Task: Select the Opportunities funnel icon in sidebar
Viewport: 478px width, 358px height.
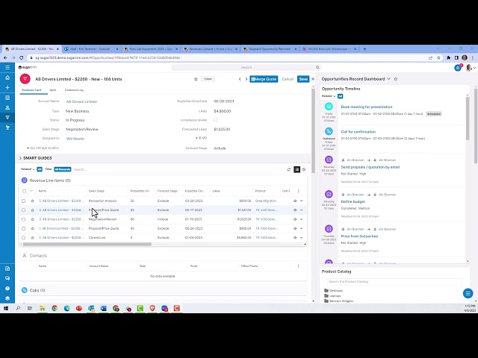Action: click(7, 118)
